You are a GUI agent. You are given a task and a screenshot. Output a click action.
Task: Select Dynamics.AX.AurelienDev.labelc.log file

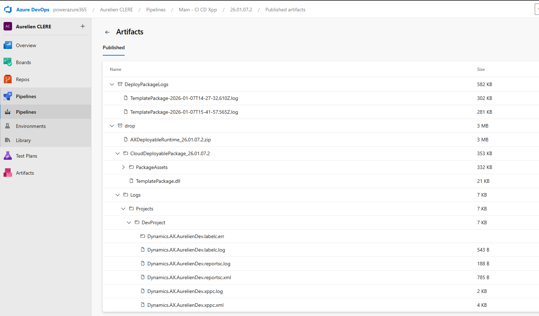pyautogui.click(x=186, y=250)
